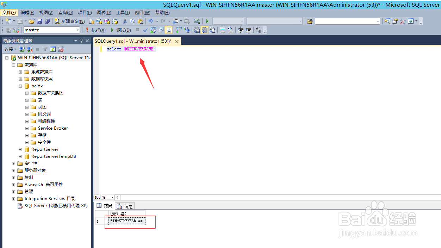
Task: Open the DMX query toolbar icon
Action: pyautogui.click(x=107, y=21)
